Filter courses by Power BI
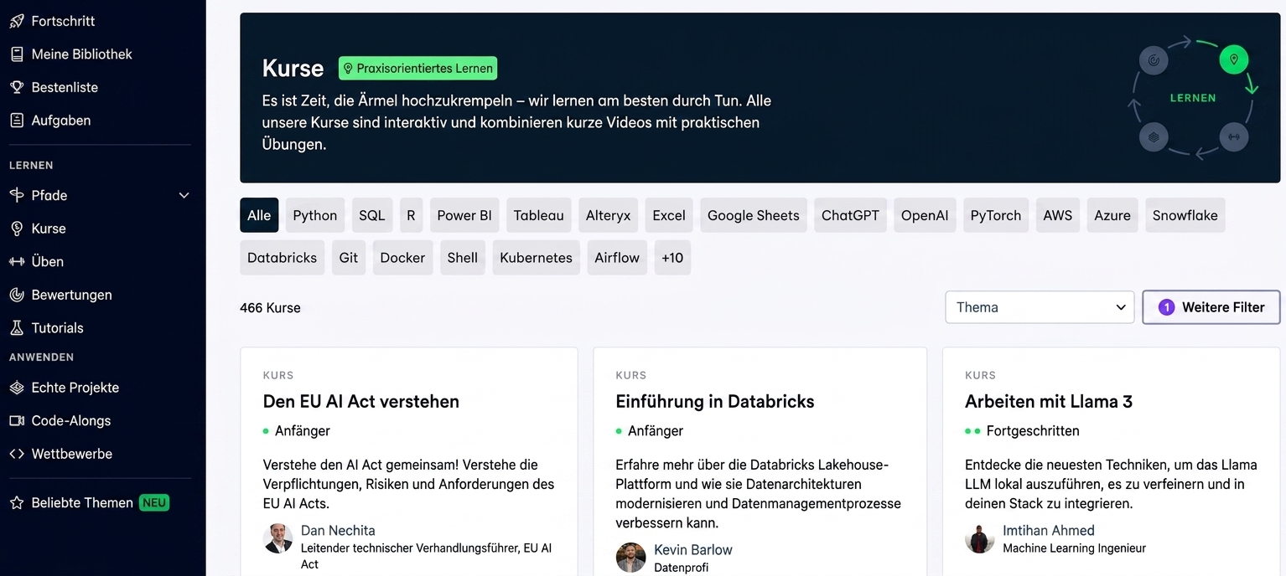 (464, 215)
